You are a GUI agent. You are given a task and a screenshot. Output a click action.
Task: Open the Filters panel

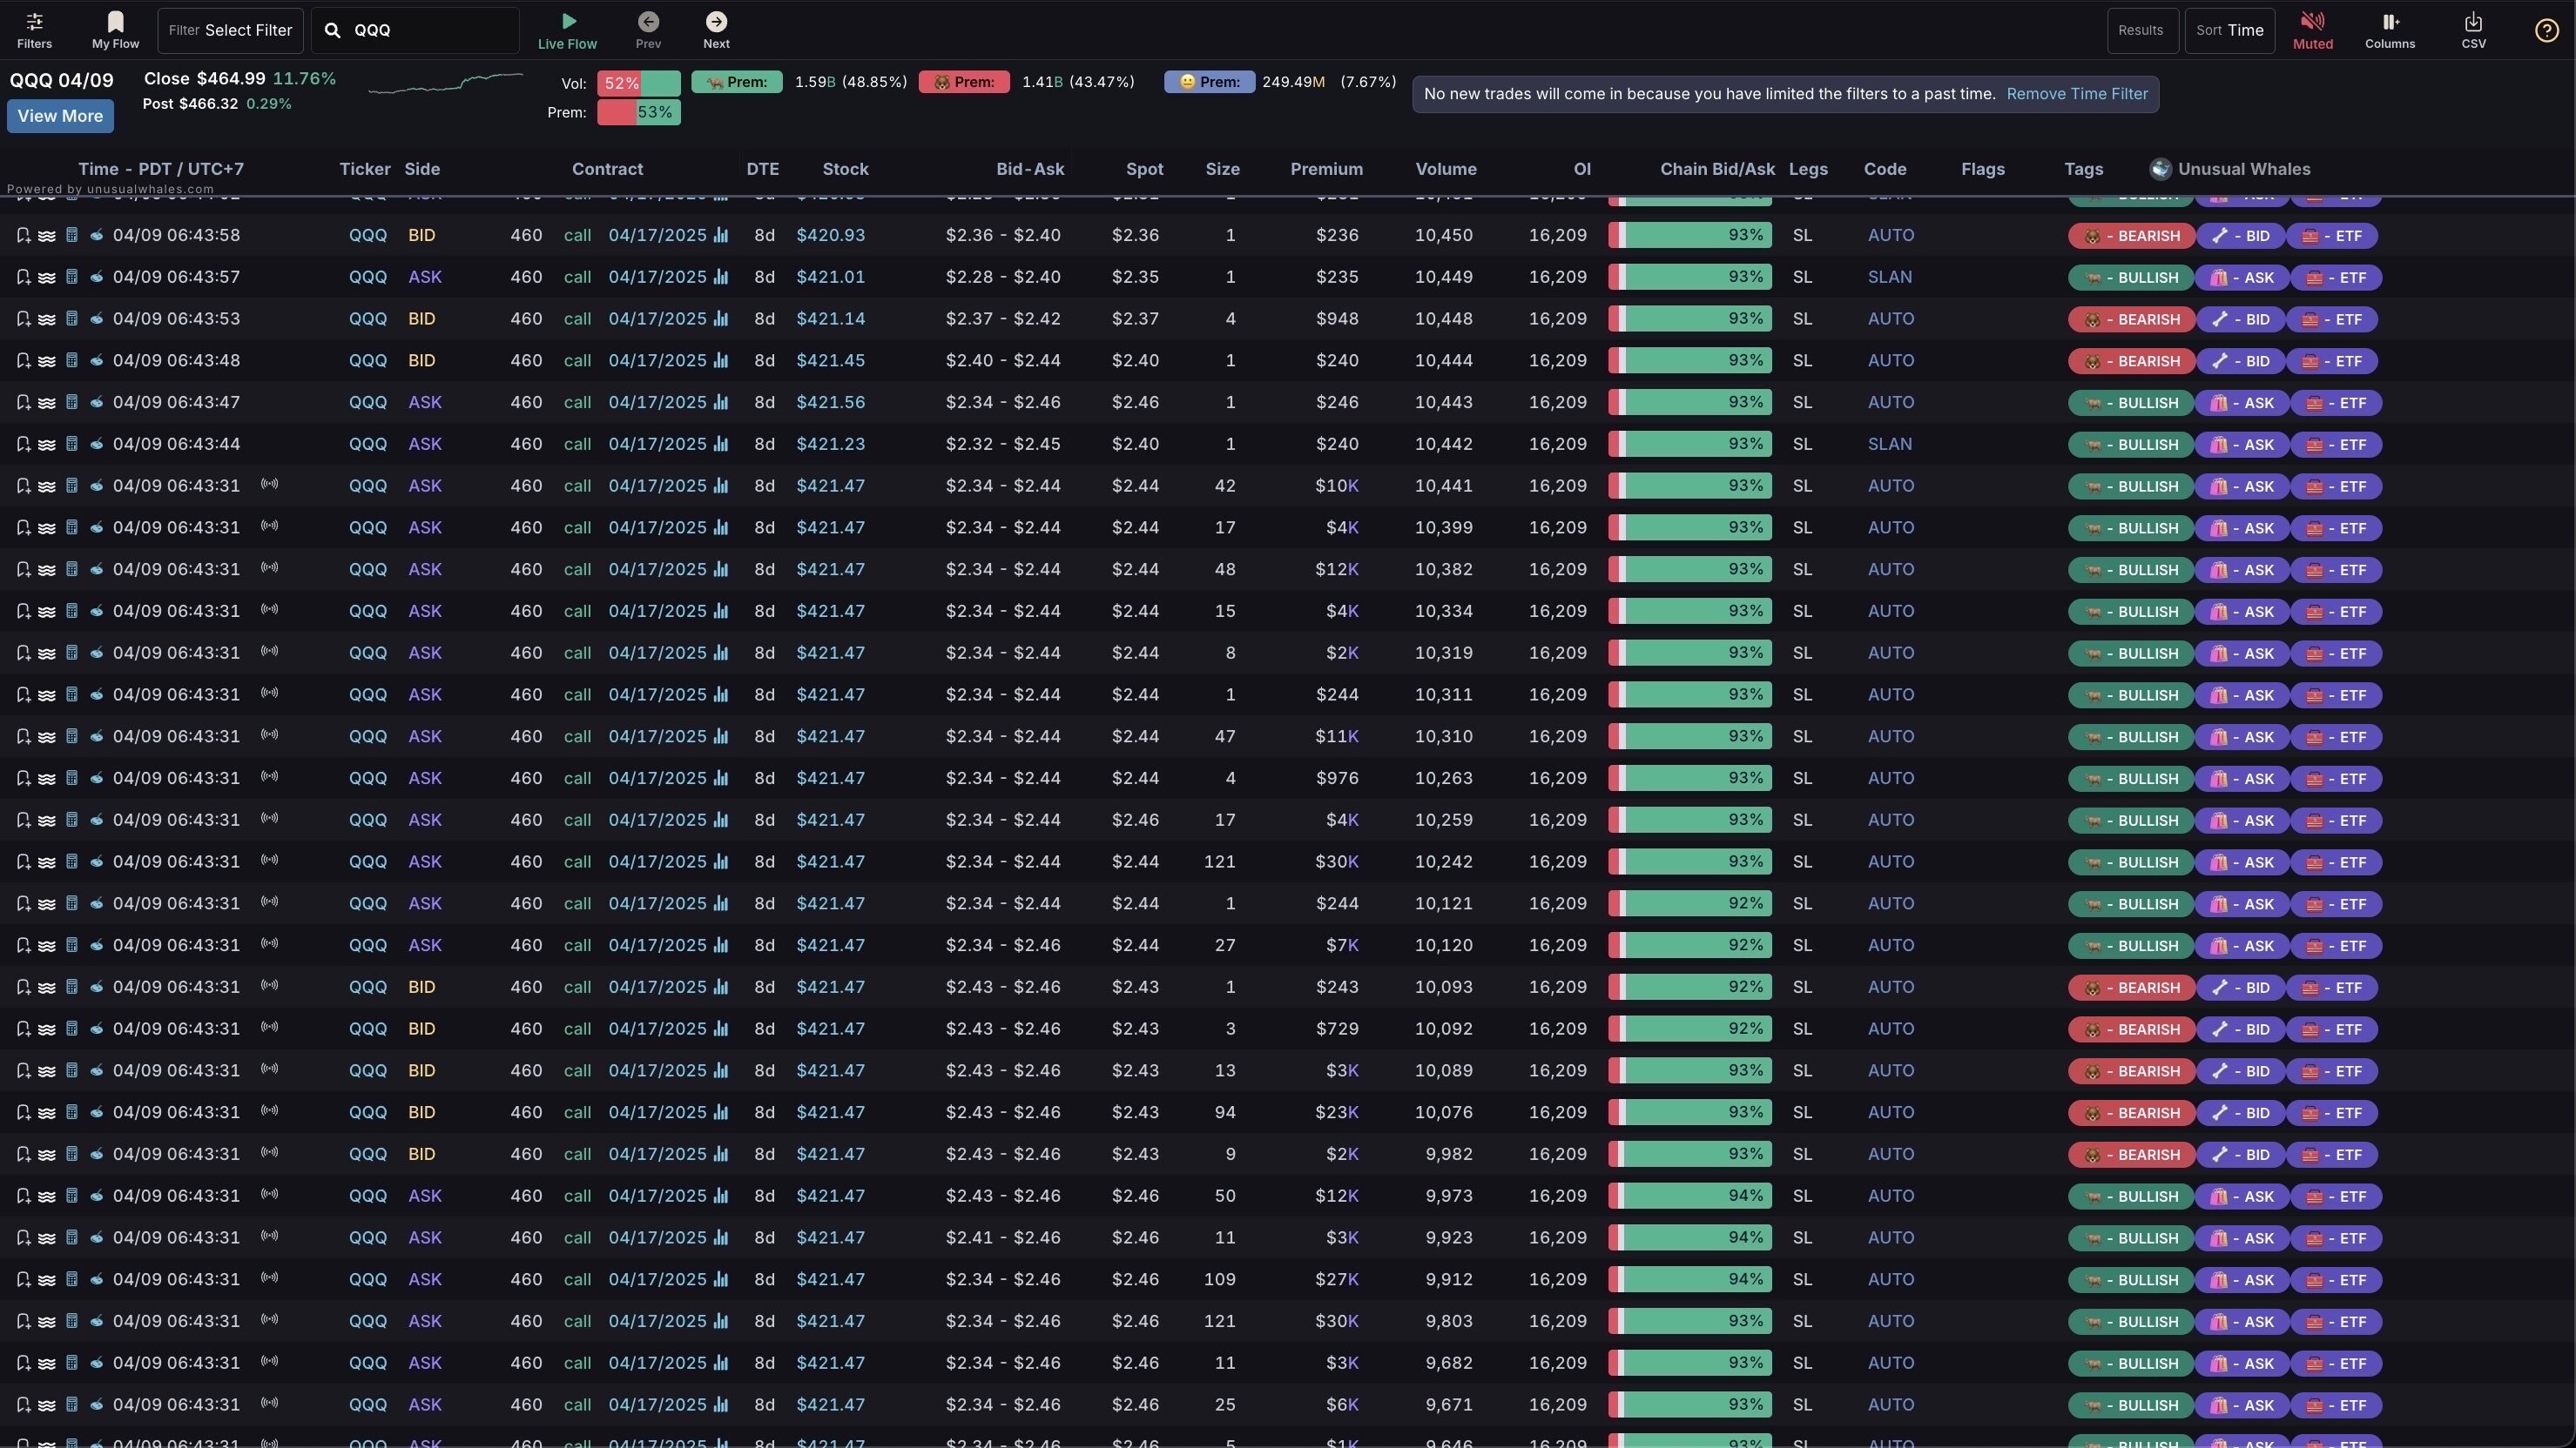[x=34, y=30]
